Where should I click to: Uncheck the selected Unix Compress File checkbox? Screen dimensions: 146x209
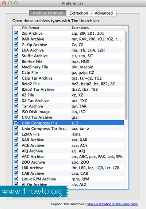pos(16,123)
